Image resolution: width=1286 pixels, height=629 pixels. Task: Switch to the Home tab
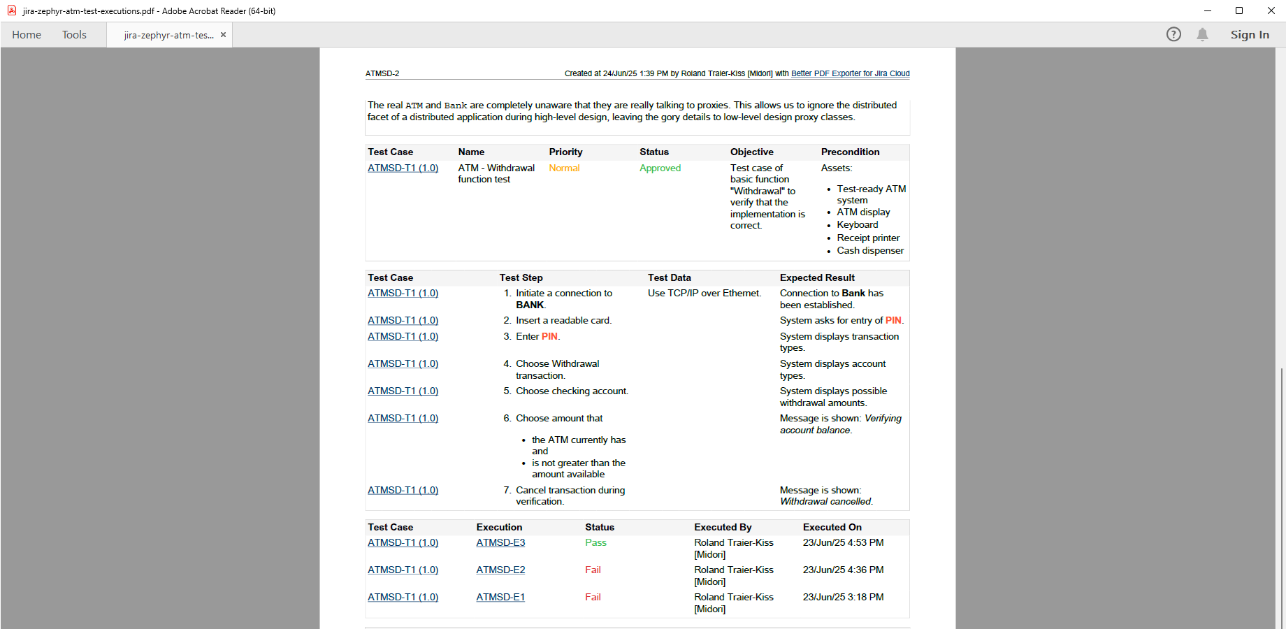(x=27, y=35)
